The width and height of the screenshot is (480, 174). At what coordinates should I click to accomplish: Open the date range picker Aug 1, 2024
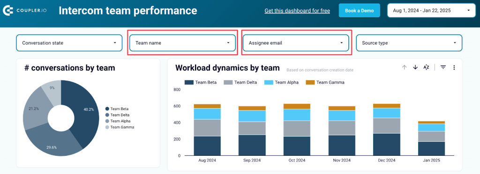click(431, 10)
